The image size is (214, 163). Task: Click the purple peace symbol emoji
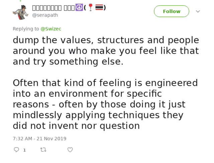tap(79, 7)
